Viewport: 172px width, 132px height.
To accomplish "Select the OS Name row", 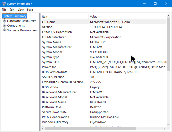I will point(104,22).
